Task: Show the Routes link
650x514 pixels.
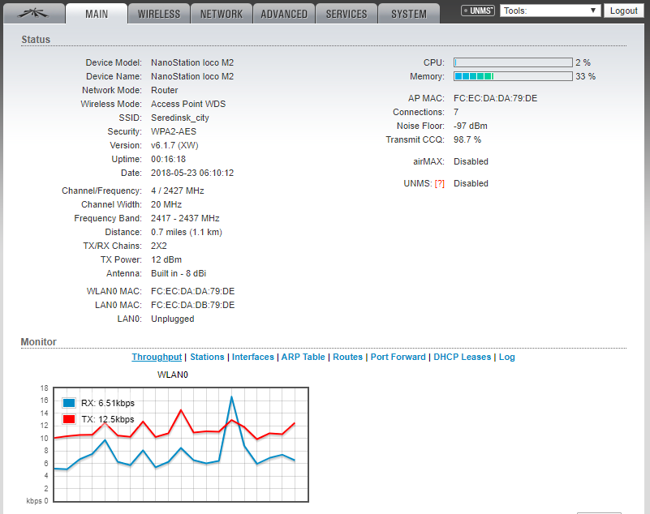Action: [x=347, y=357]
